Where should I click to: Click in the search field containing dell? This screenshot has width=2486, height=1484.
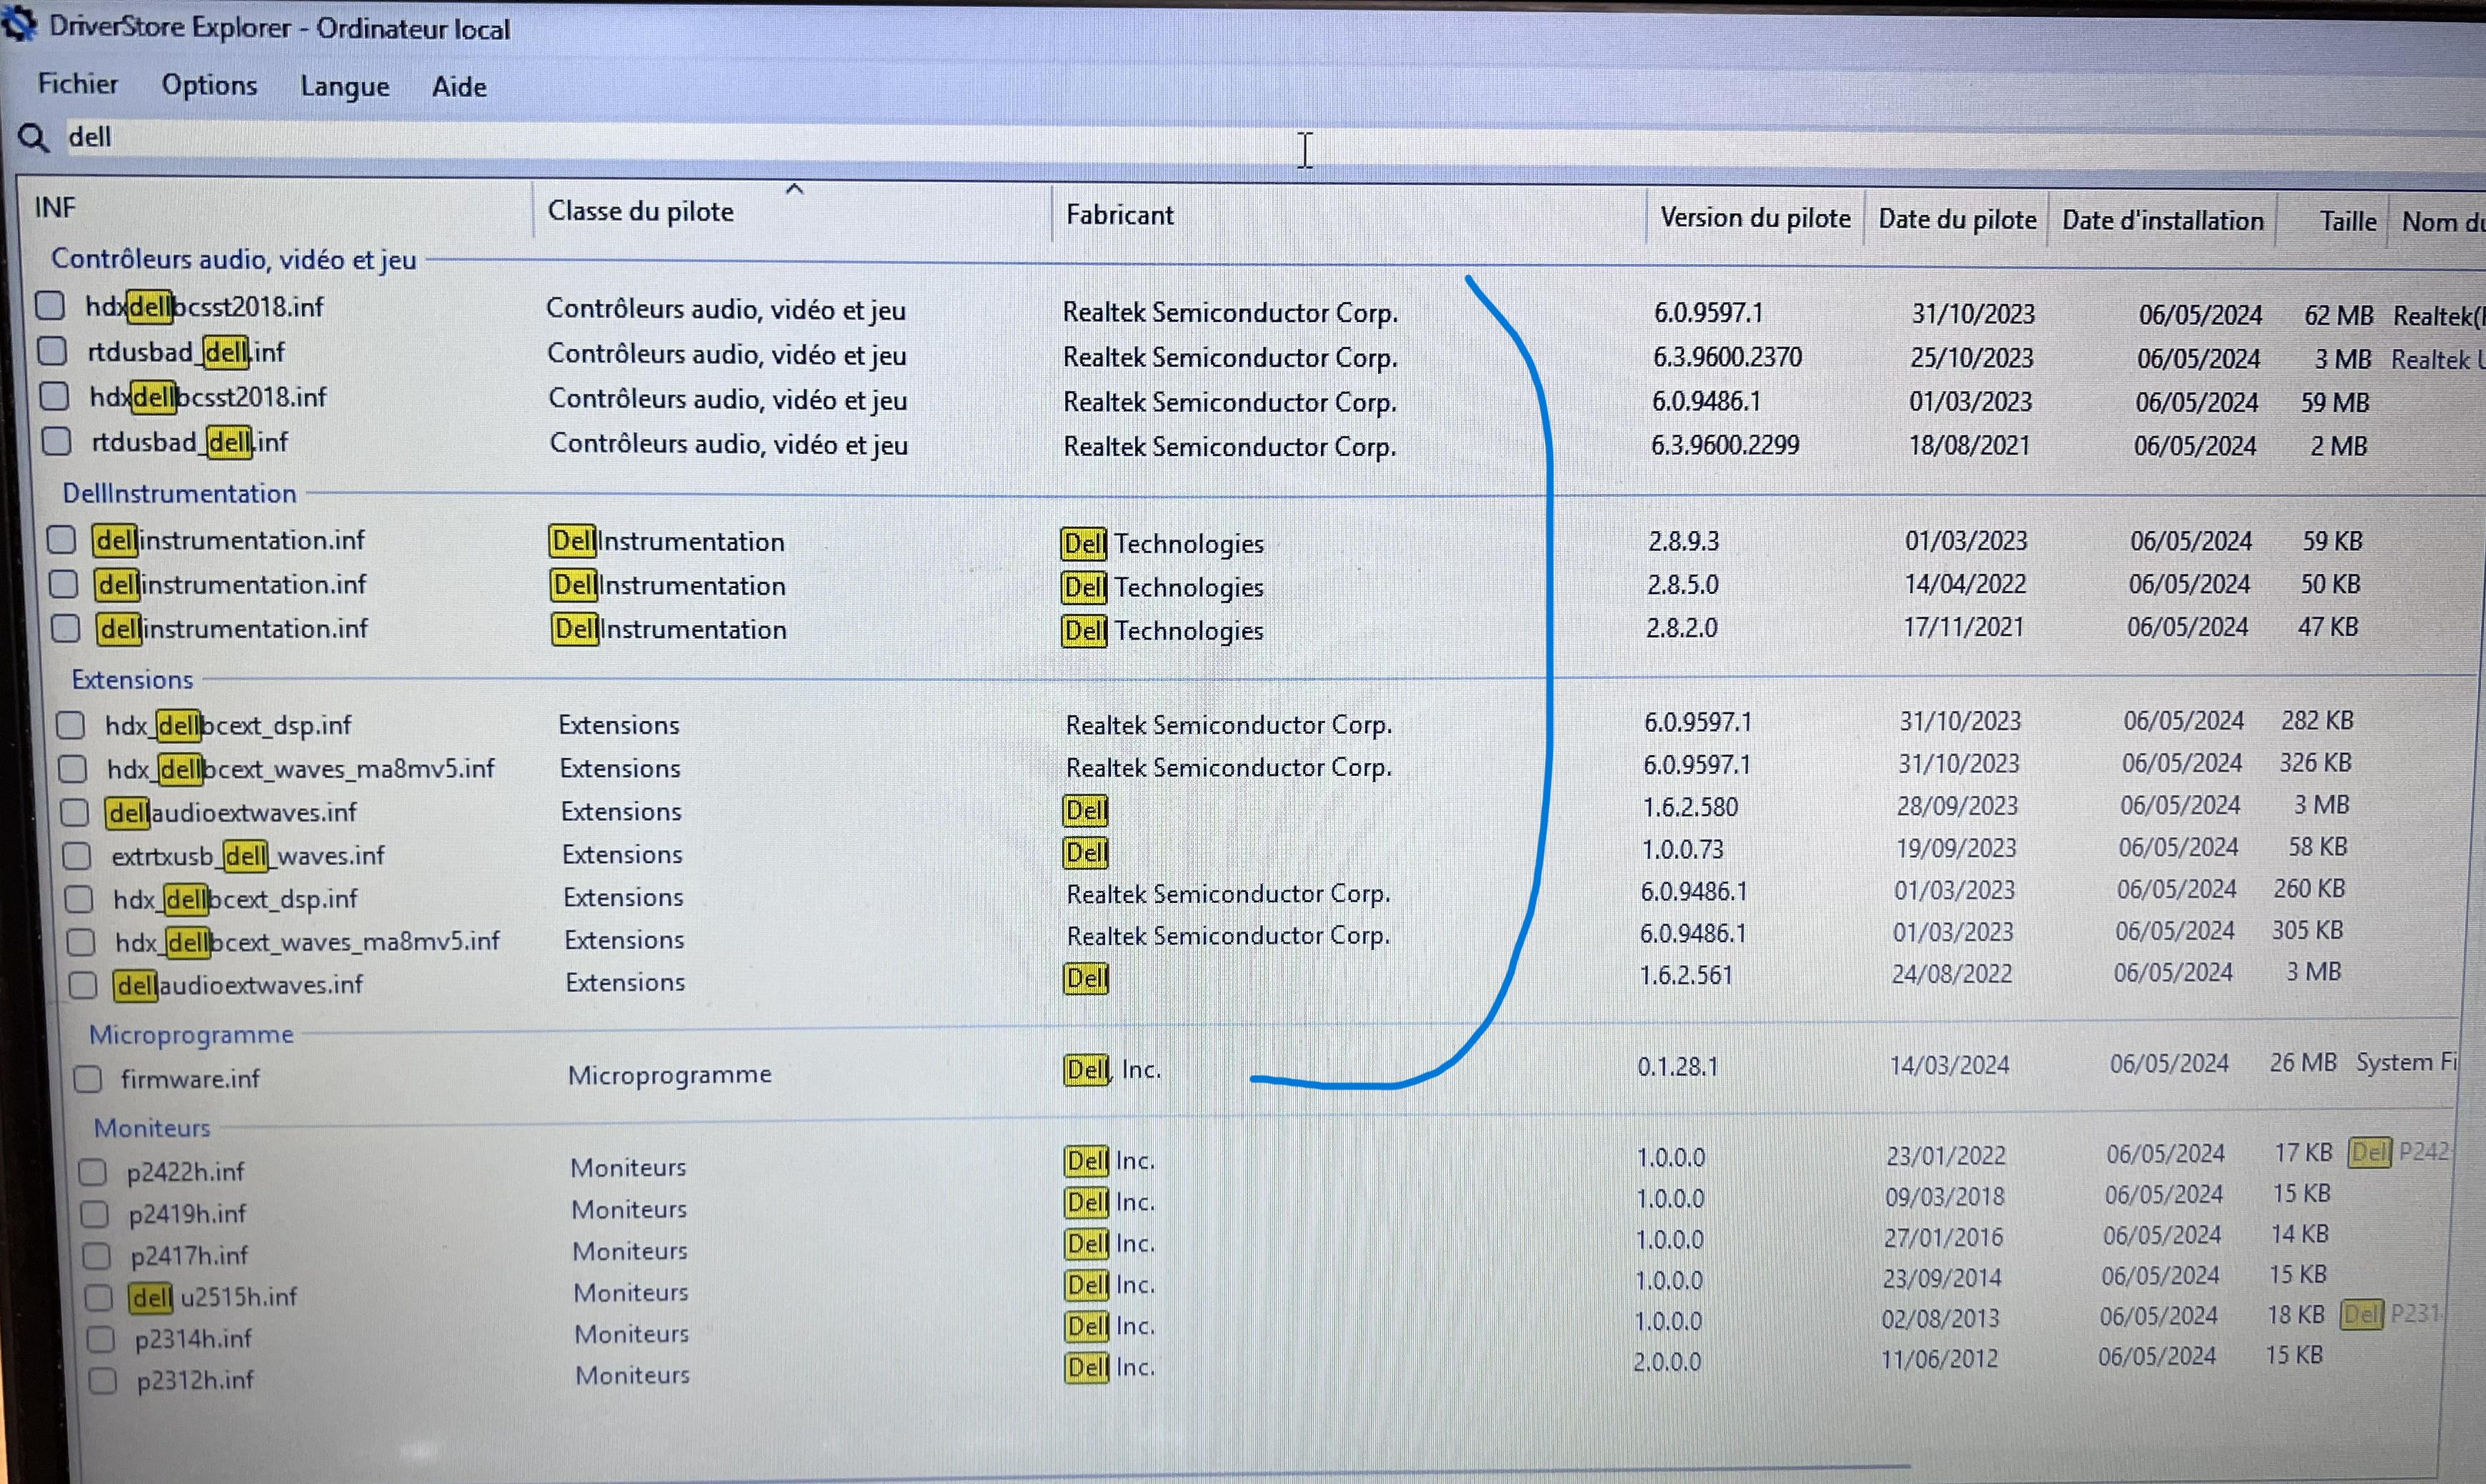(x=601, y=138)
